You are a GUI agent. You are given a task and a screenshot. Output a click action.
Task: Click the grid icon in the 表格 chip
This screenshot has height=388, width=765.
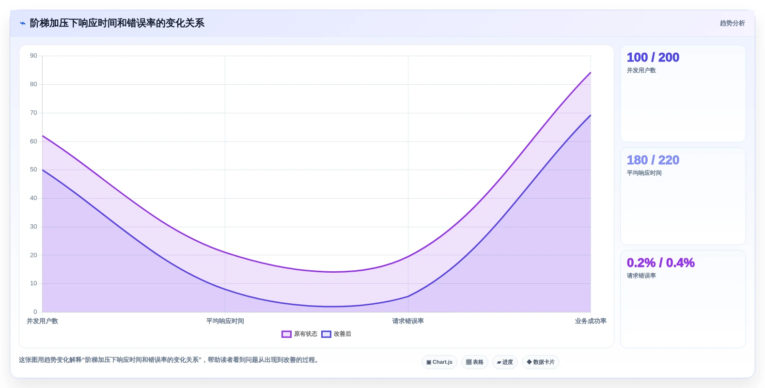tap(468, 362)
